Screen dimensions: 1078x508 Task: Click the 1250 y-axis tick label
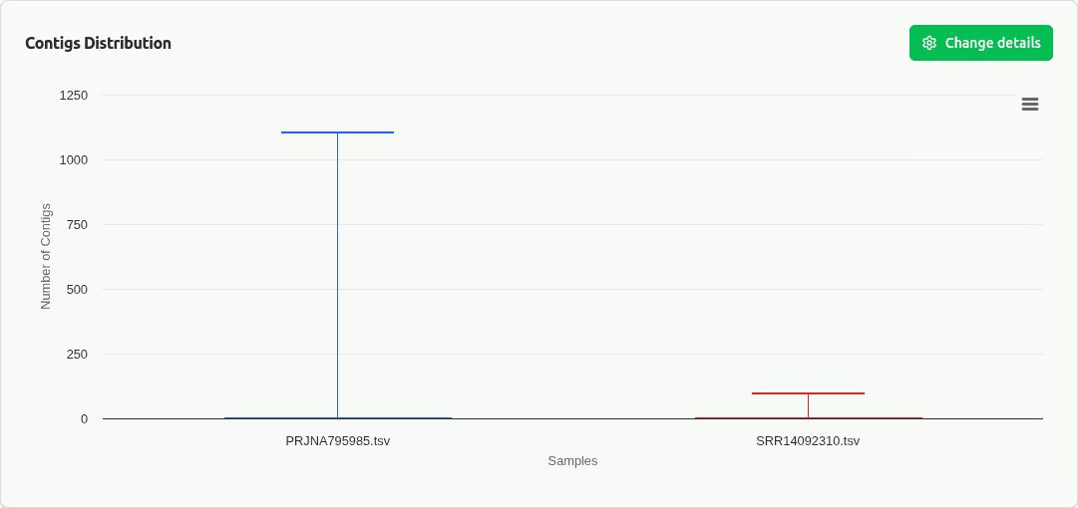click(x=73, y=96)
